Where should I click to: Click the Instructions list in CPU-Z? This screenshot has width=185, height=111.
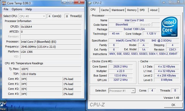[x=144, y=54]
